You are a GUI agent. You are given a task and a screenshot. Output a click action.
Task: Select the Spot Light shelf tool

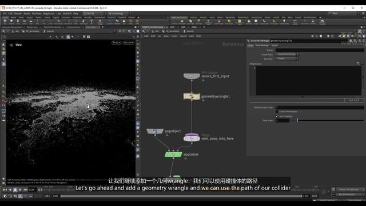[x=190, y=22]
